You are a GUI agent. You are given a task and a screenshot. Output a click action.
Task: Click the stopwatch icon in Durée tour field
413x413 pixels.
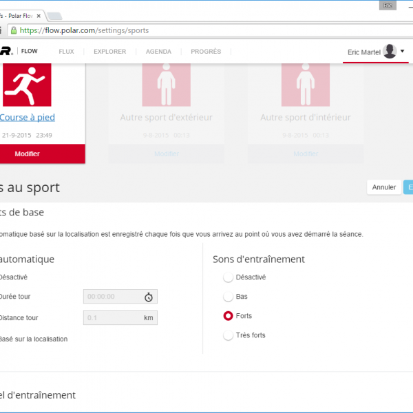click(x=149, y=297)
